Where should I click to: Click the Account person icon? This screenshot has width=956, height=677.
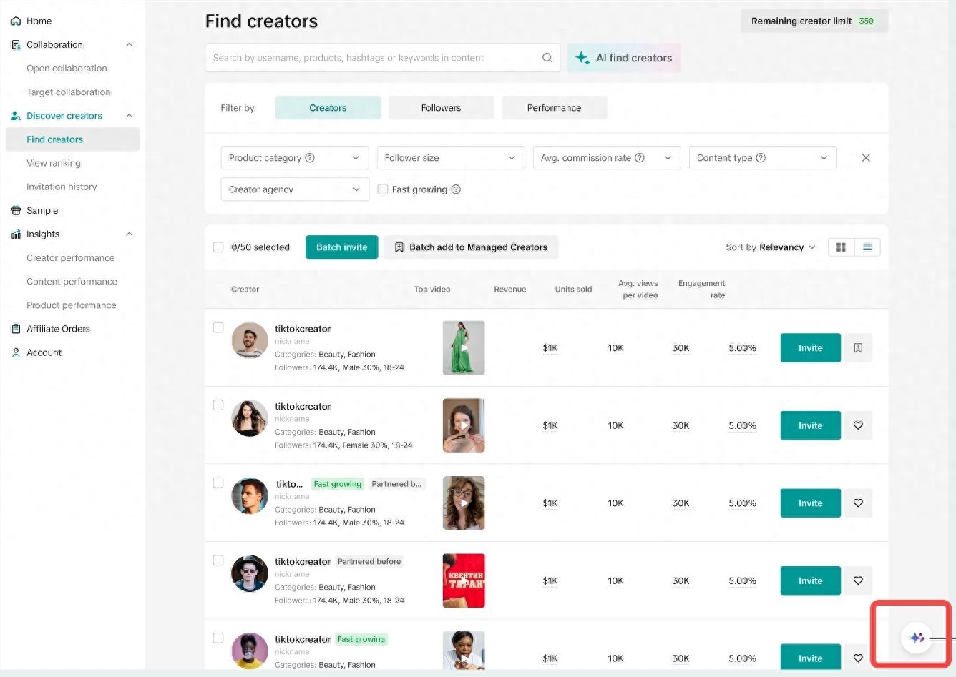point(16,352)
